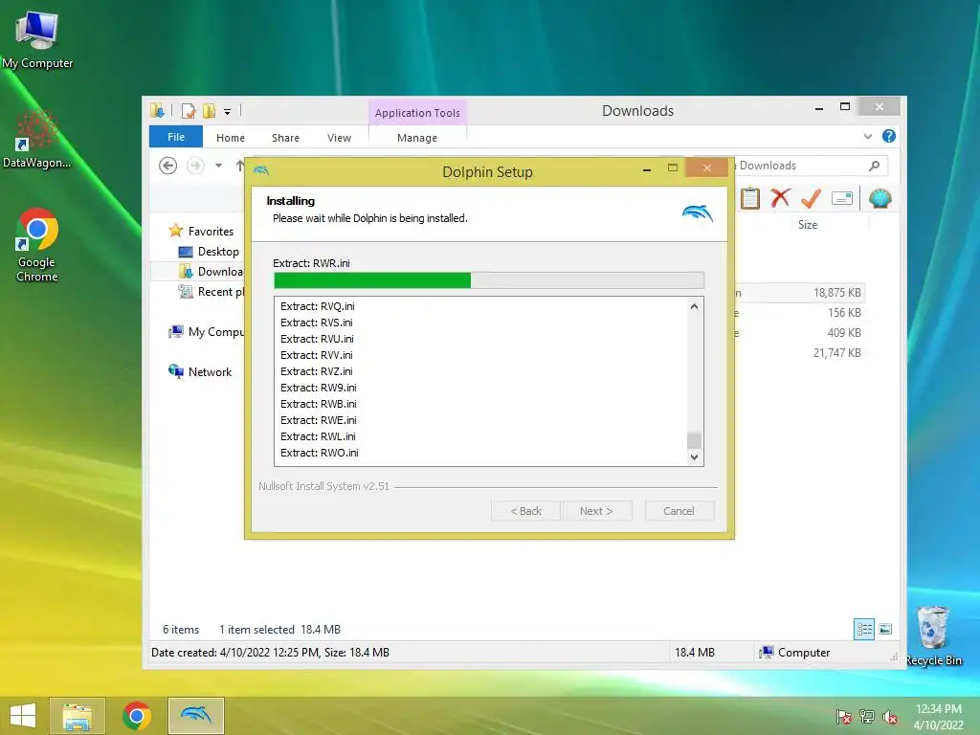Select log line Extract: RWO.ini
Screen dimensions: 980x735
tap(320, 453)
